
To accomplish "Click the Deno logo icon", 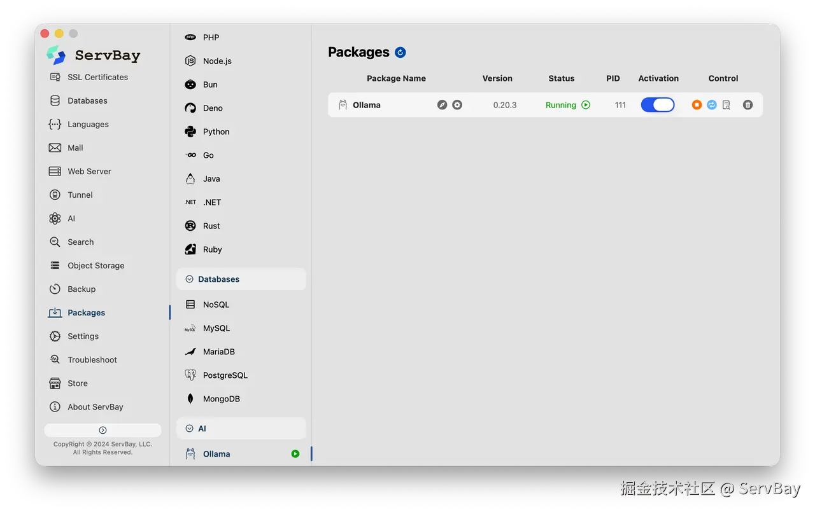I will 190,108.
